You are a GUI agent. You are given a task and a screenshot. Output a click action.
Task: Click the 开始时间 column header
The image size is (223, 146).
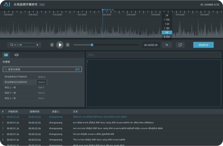[x=13, y=112]
